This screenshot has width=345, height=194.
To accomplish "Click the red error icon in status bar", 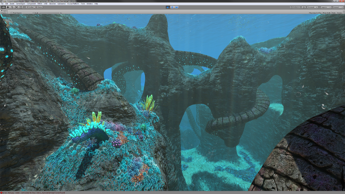I will [1, 193].
